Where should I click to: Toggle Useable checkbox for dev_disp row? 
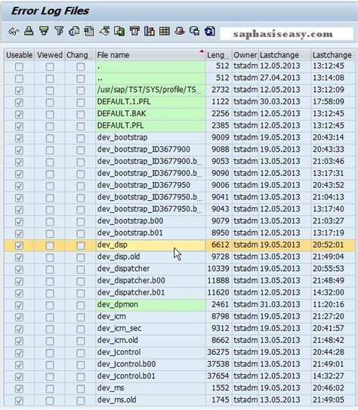click(19, 245)
